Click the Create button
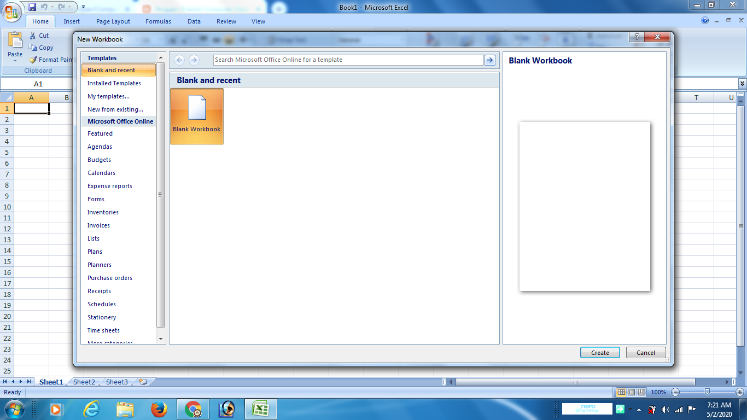 [x=600, y=353]
